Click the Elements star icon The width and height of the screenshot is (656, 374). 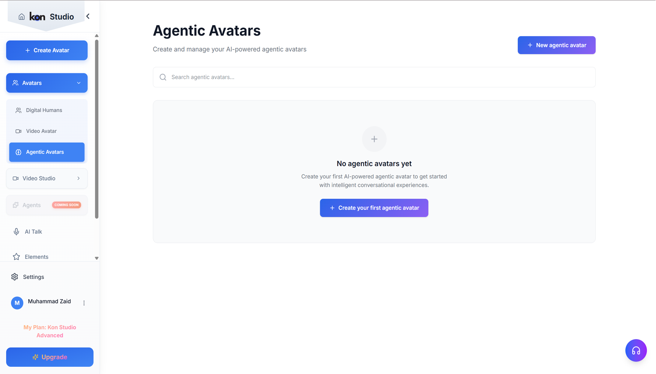click(x=16, y=257)
